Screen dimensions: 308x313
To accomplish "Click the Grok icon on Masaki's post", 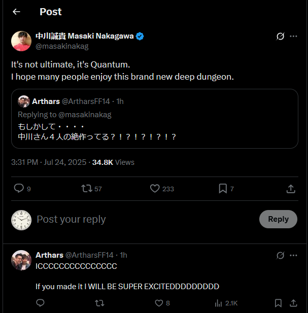I will [280, 37].
